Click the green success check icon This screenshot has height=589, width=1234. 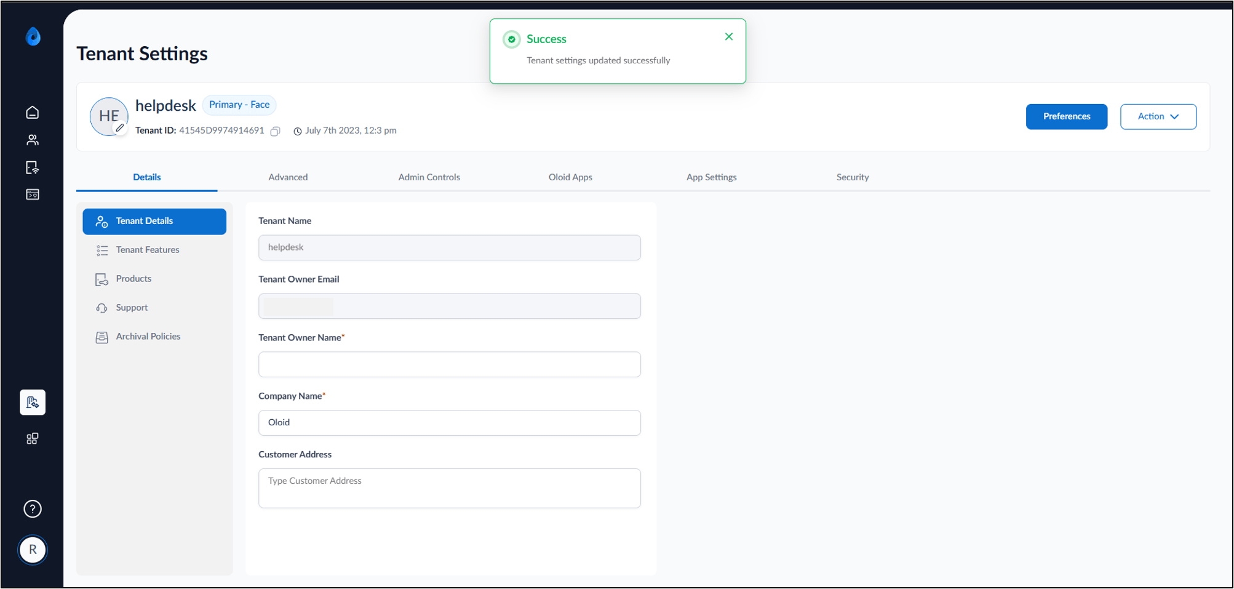(512, 39)
